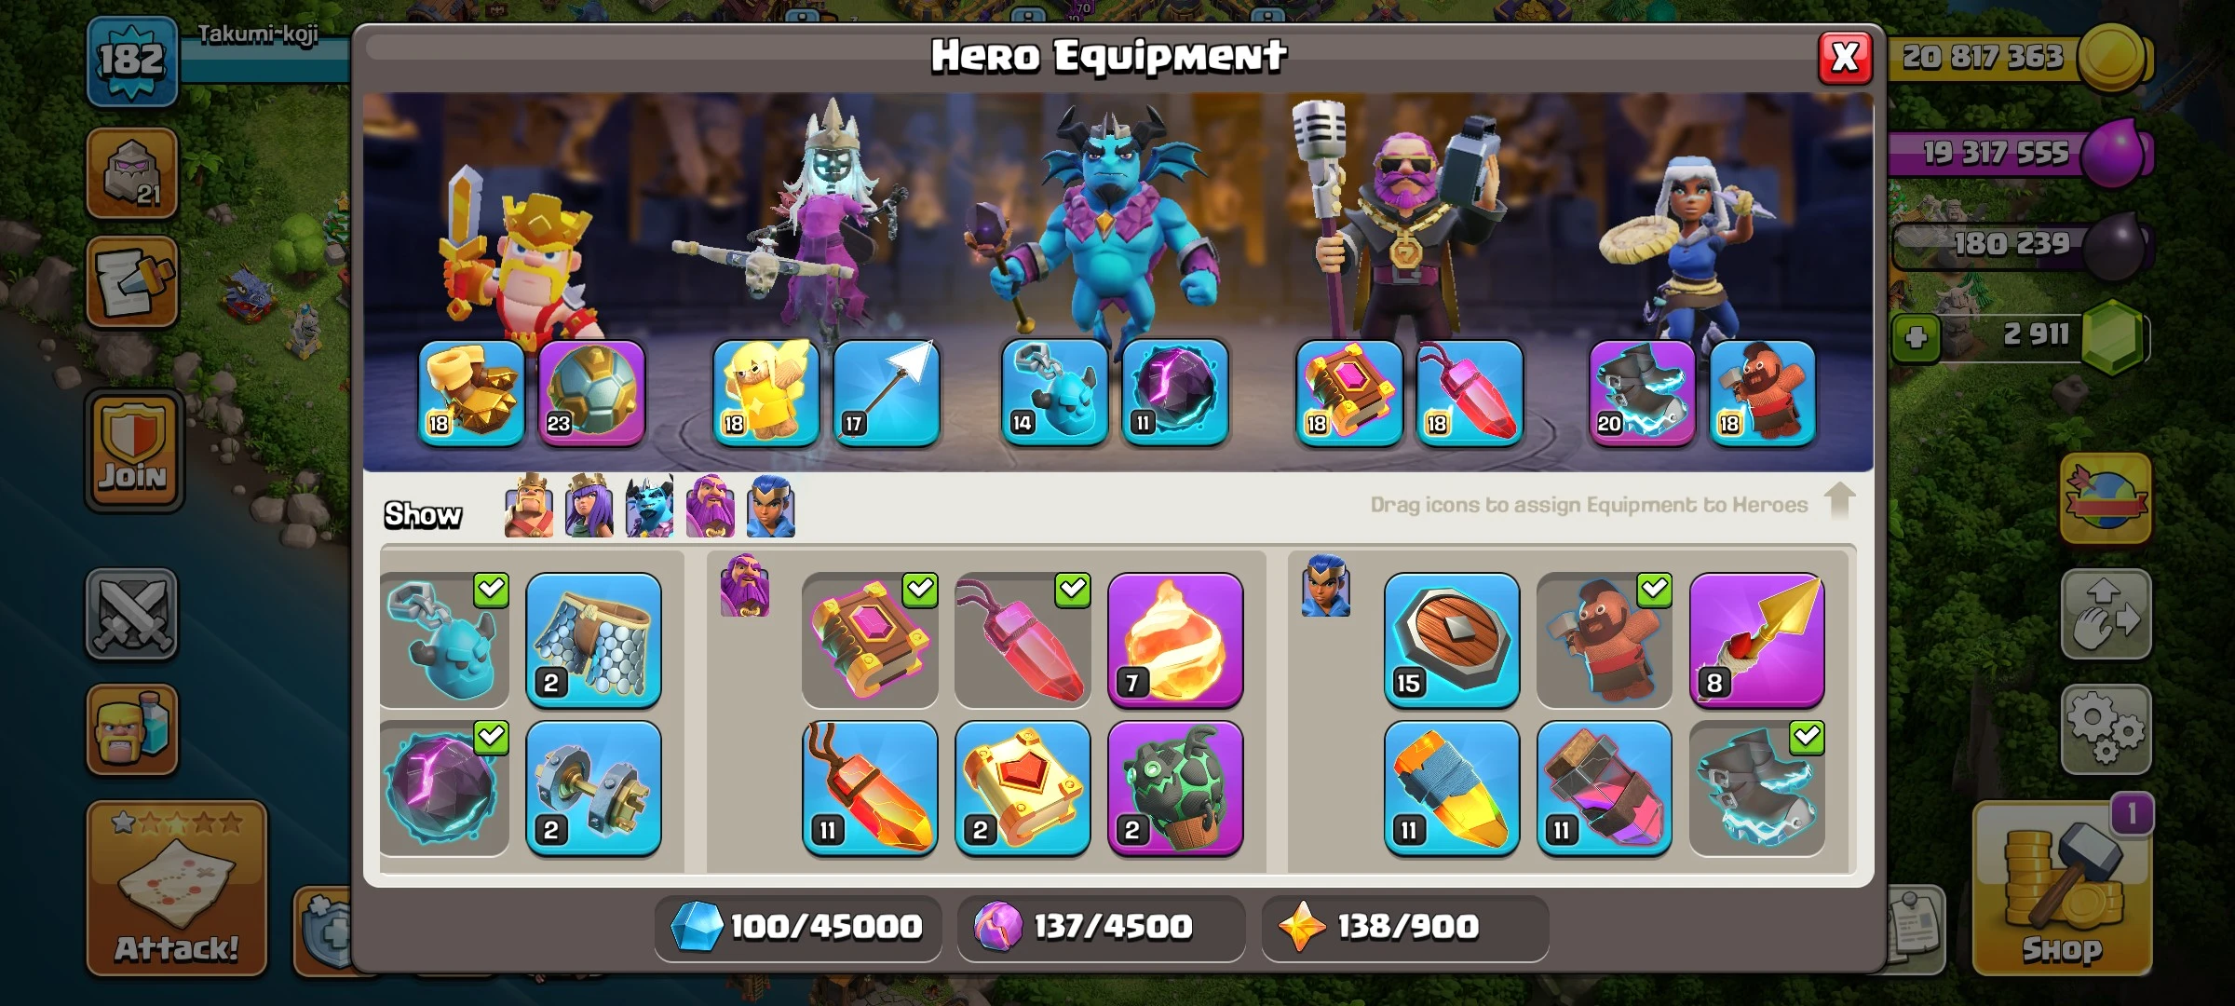Toggle the equipped Electro Boots item
Viewport: 2235px width, 1006px height.
coord(1756,788)
